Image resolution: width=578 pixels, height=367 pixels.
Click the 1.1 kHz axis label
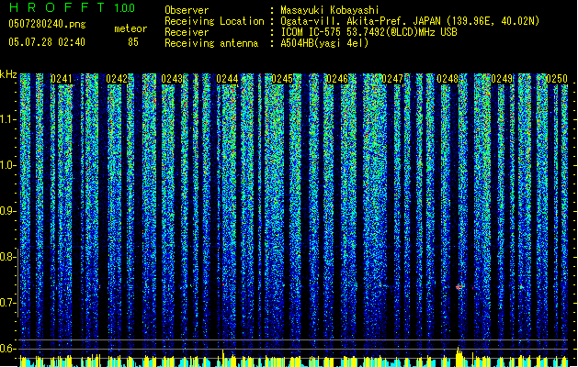[x=8, y=119]
